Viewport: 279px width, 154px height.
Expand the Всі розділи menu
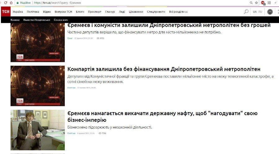point(179,12)
